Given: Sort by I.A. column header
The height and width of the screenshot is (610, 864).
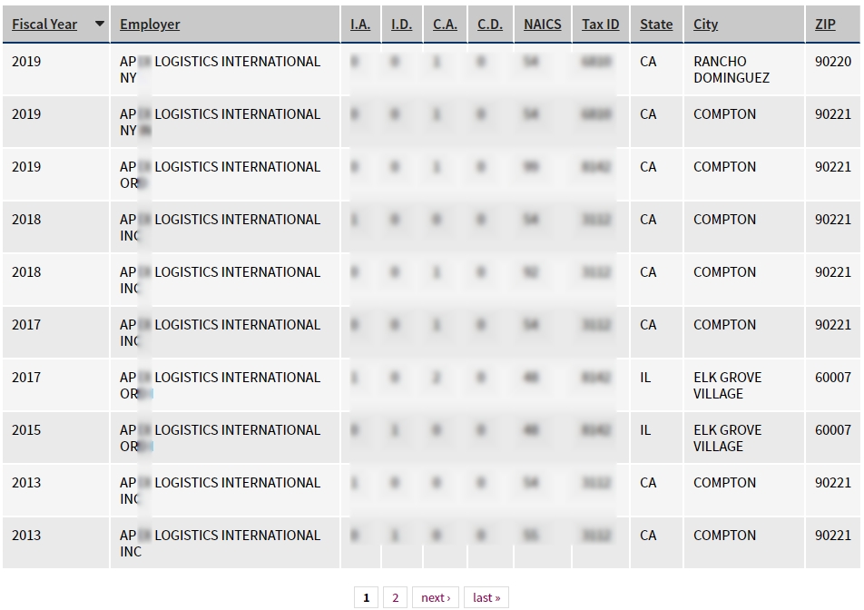Looking at the screenshot, I should point(360,25).
